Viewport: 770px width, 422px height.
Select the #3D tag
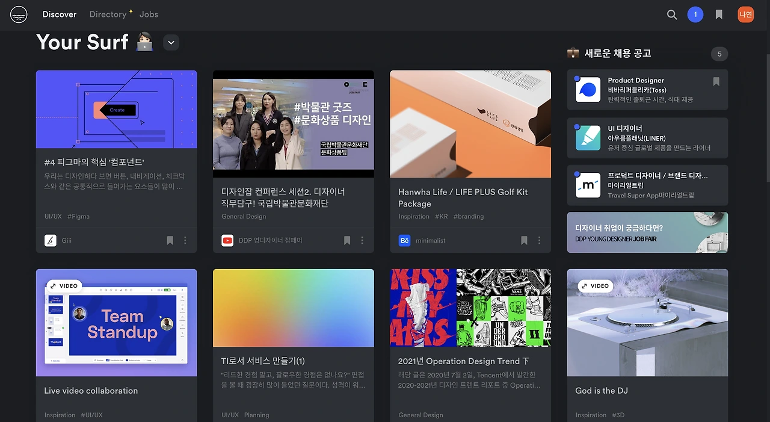point(618,415)
